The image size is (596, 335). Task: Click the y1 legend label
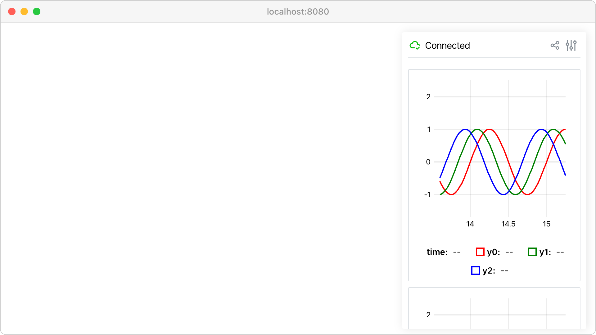(545, 252)
